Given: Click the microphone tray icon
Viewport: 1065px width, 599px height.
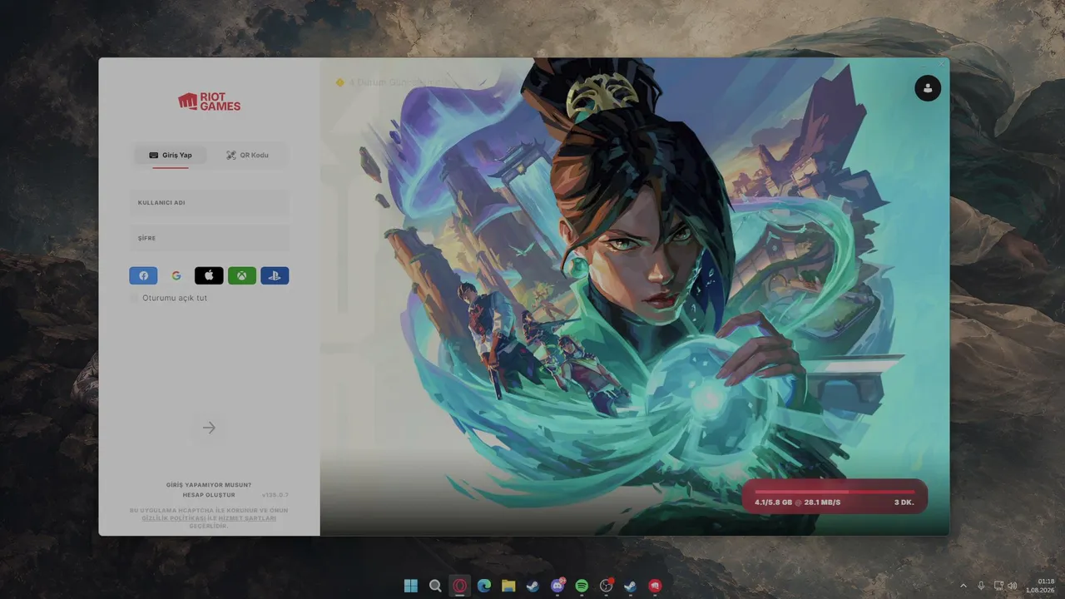Looking at the screenshot, I should pyautogui.click(x=982, y=586).
